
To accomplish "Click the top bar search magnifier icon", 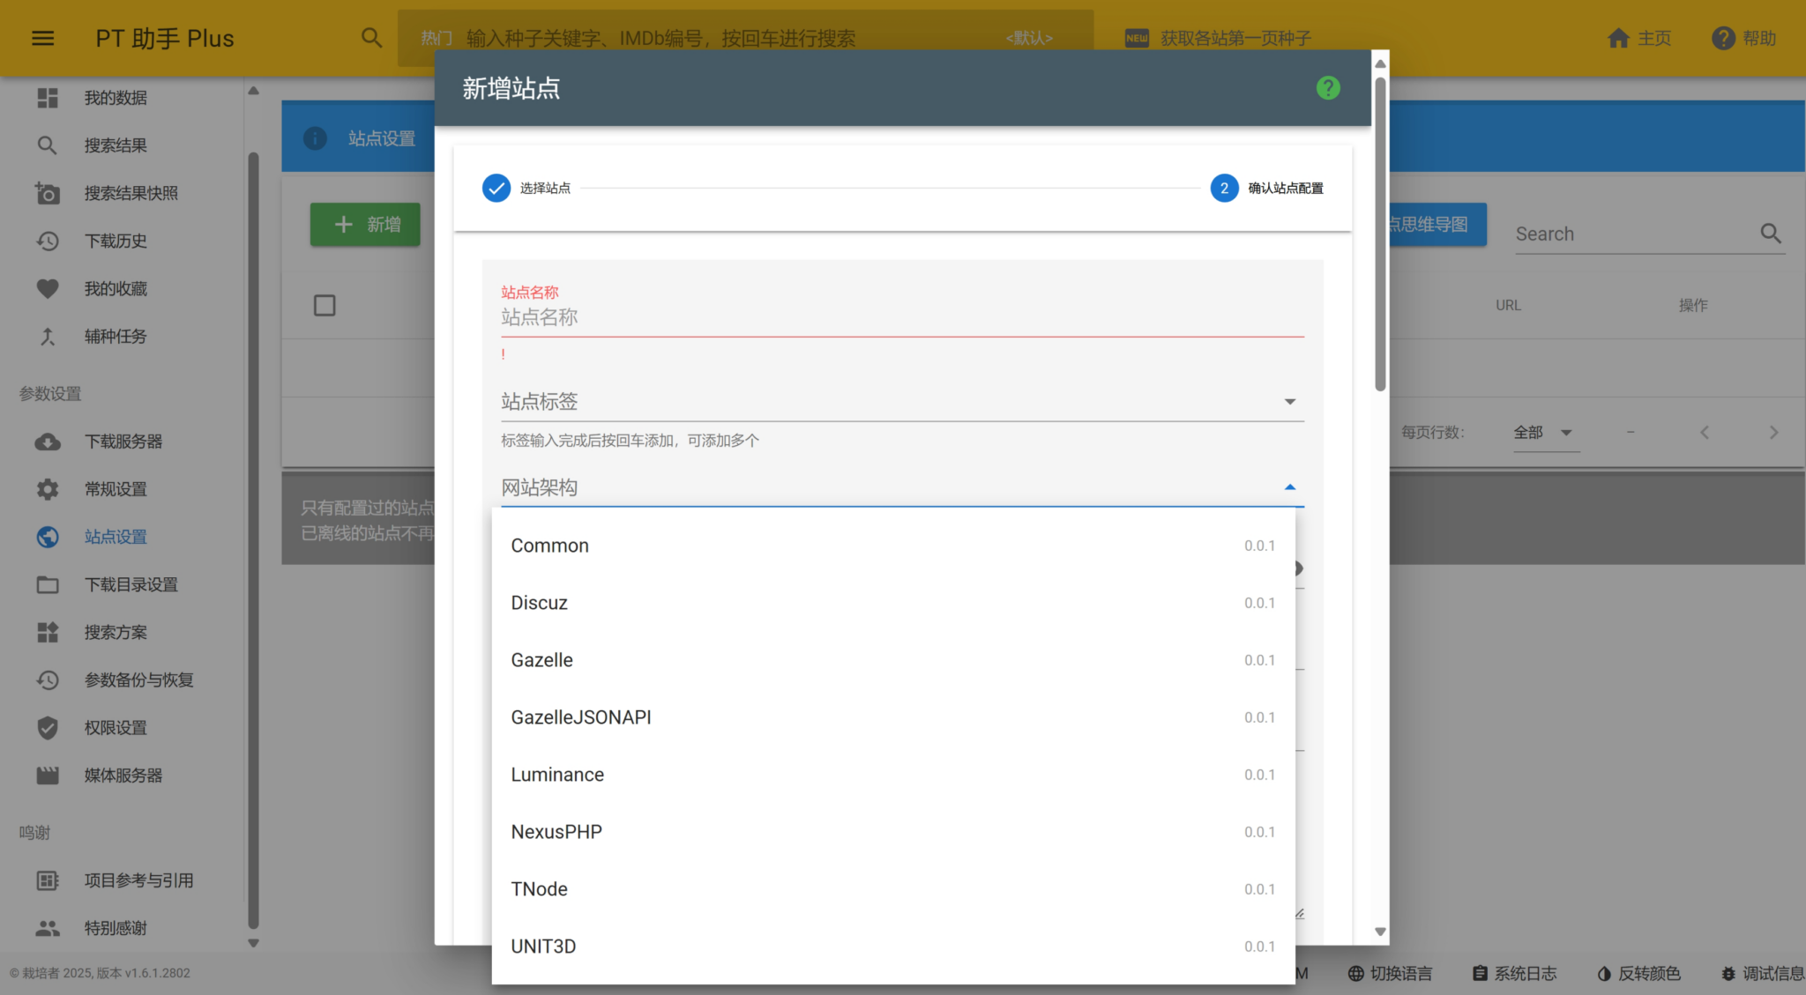I will tap(371, 38).
